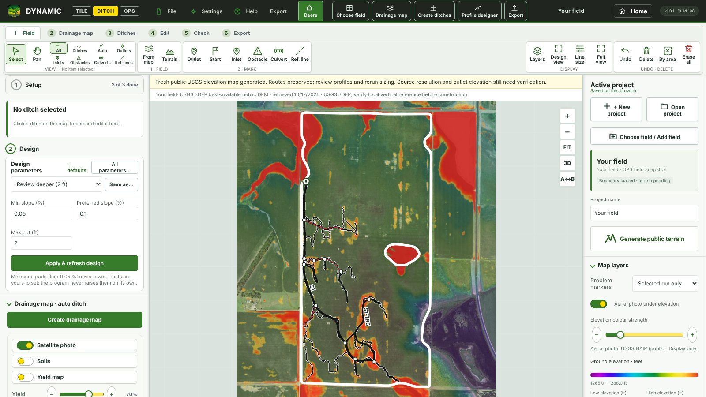Viewport: 706px width, 397px height.
Task: Select the Start flag tool
Action: pyautogui.click(x=215, y=55)
